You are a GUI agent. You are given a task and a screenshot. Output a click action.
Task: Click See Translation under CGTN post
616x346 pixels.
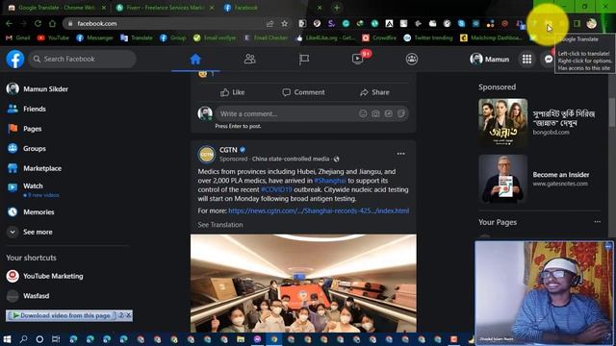point(220,225)
